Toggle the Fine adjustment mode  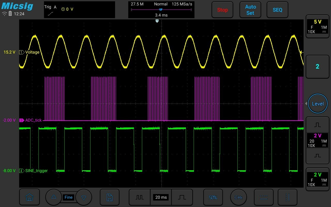click(69, 197)
